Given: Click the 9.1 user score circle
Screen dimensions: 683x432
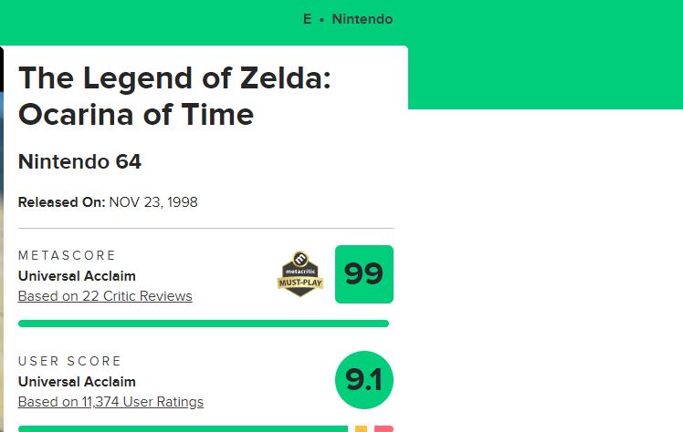Looking at the screenshot, I should click(363, 379).
